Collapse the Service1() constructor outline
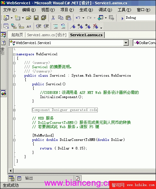 click(14, 84)
